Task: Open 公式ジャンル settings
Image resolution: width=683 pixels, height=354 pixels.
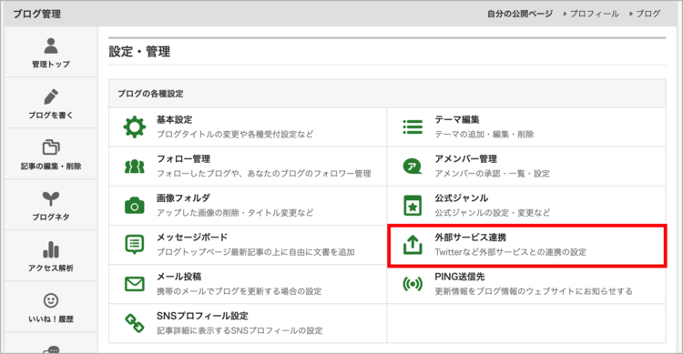Action: [x=462, y=198]
